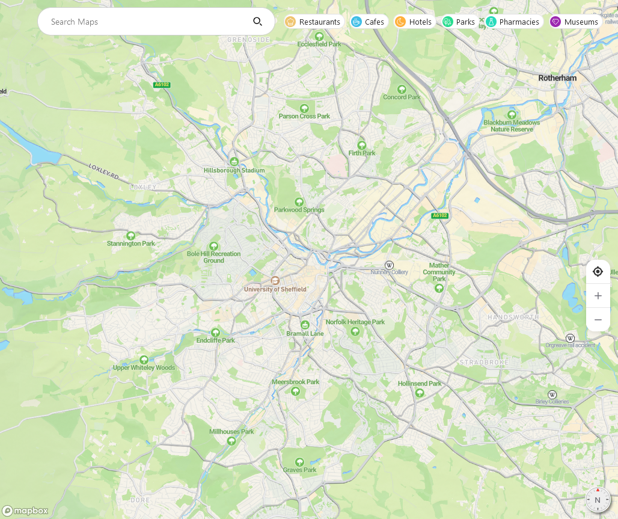Screen dimensions: 618x519
Task: Filter by Pharmacies
Action: [513, 22]
